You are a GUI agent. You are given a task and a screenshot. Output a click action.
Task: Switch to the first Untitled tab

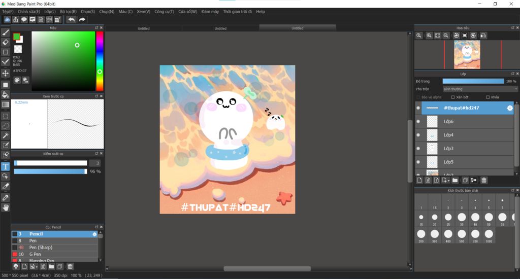144,28
